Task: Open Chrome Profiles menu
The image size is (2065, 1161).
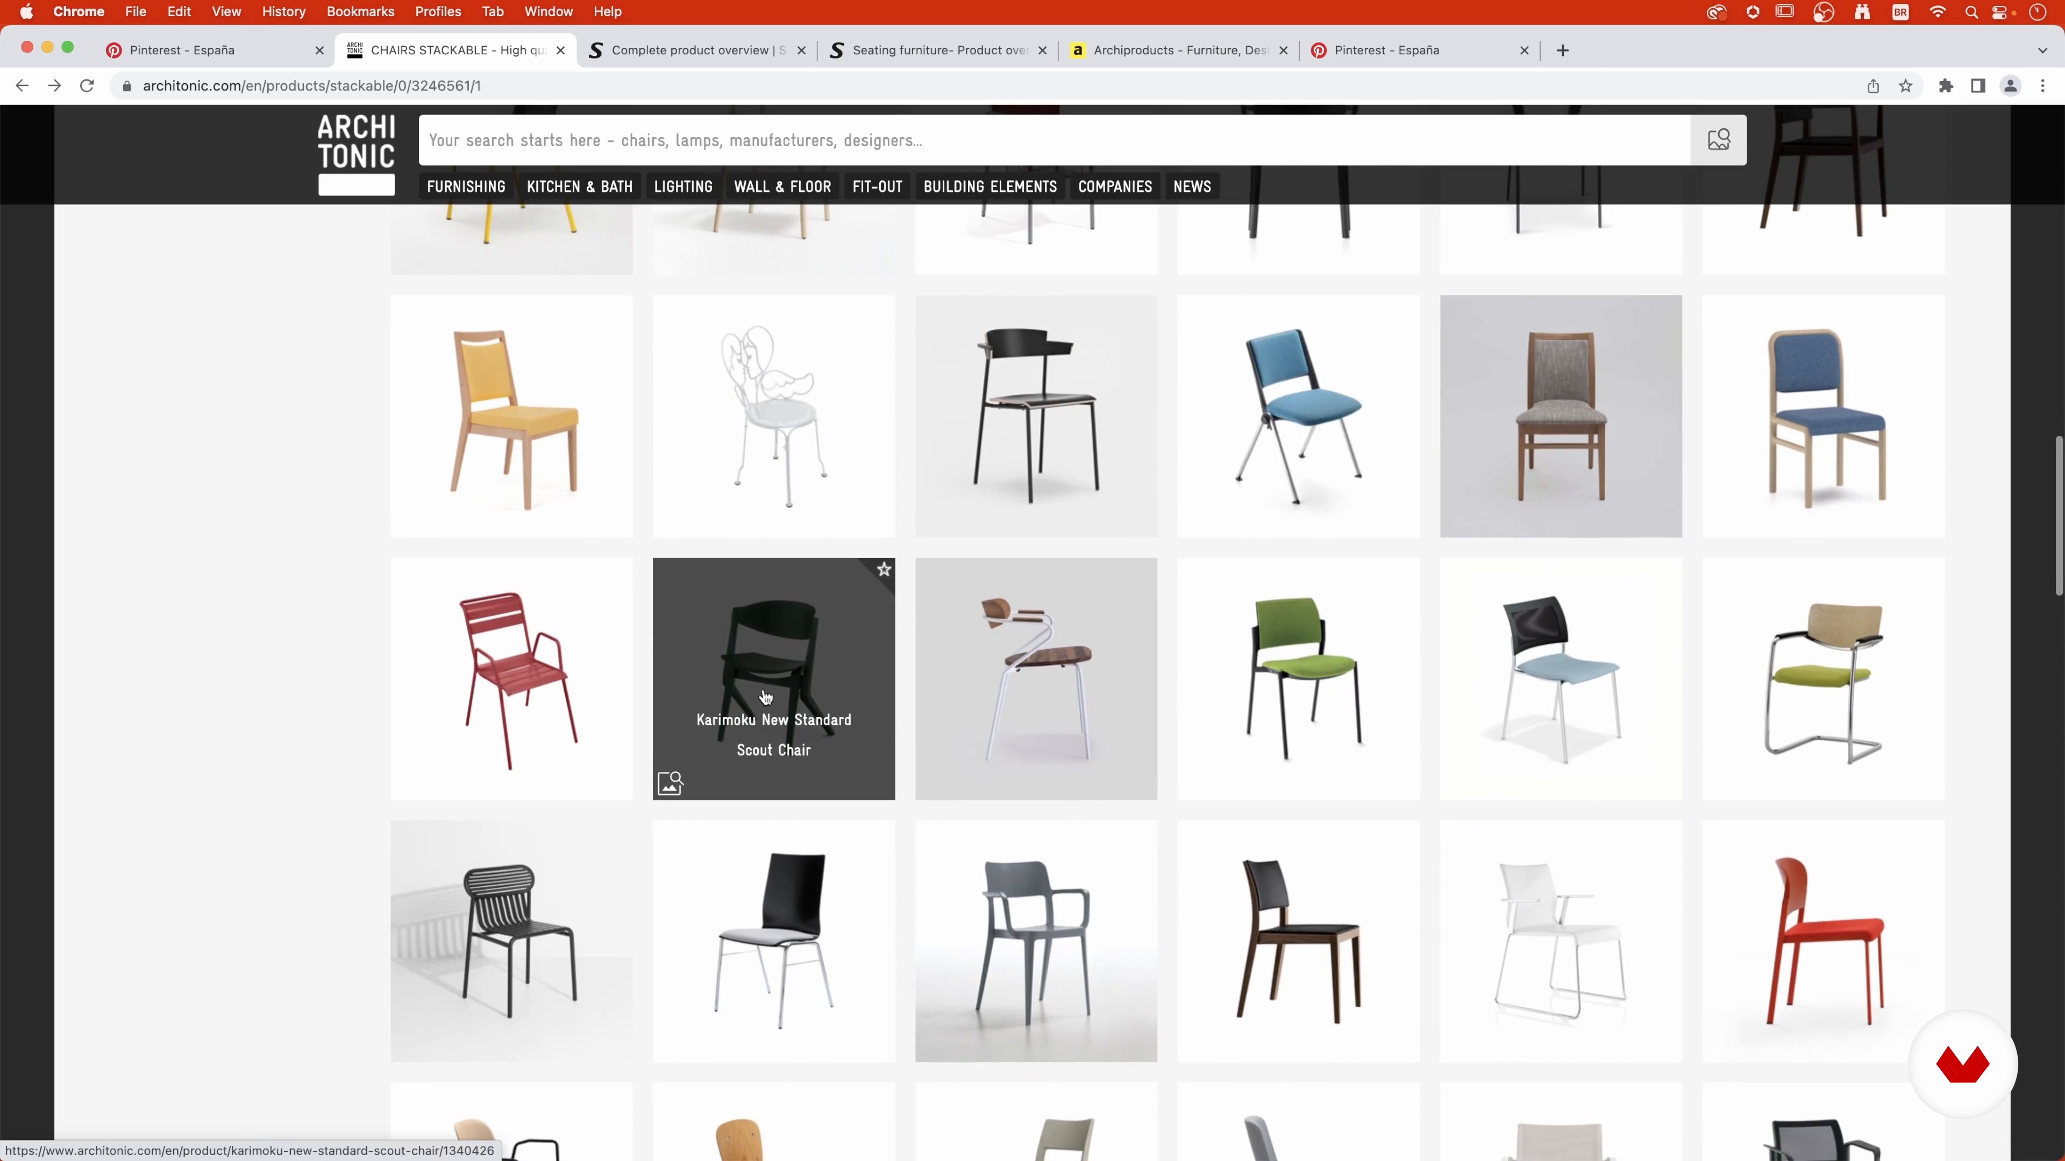Action: 438,12
